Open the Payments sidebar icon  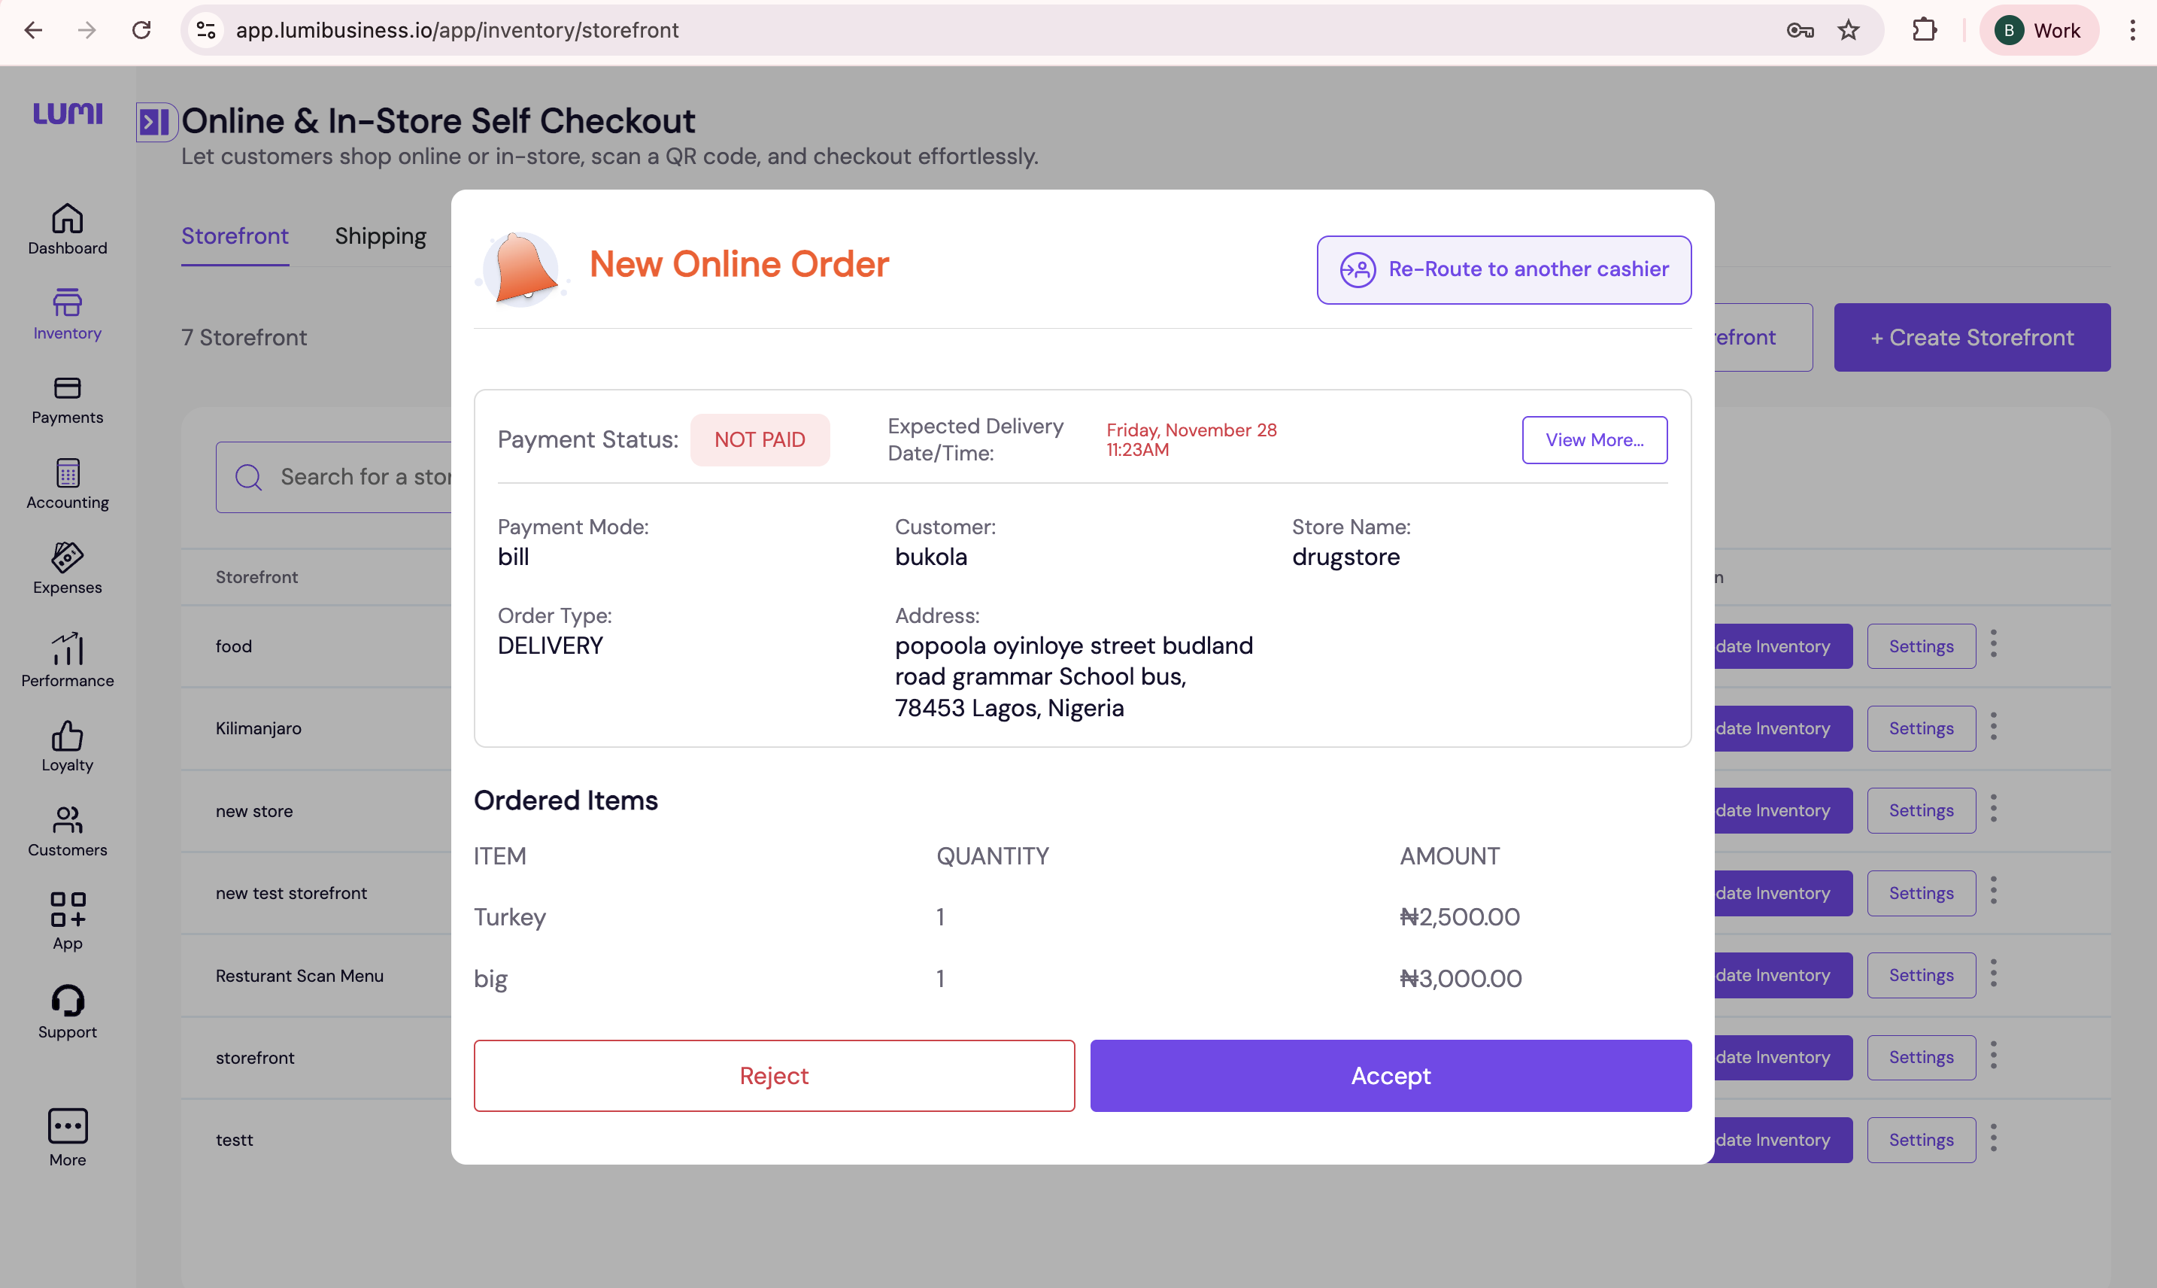pyautogui.click(x=67, y=399)
